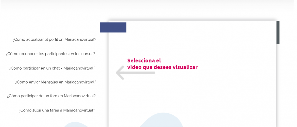
Task: Open '¿Cómo subir una tarea a Mariacanovirtual?' video
Action: click(x=57, y=110)
